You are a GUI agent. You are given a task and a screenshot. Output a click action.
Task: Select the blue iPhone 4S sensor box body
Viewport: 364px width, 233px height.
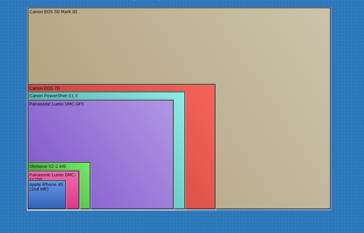[46, 199]
